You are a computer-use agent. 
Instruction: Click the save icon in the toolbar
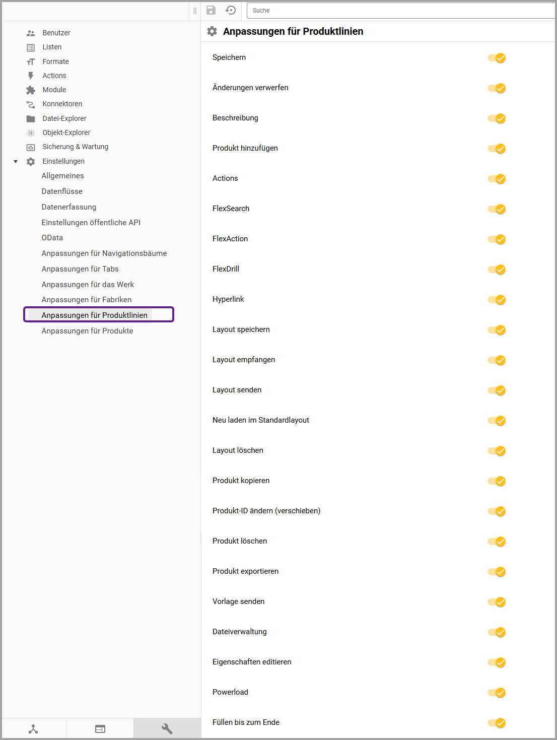tap(211, 11)
